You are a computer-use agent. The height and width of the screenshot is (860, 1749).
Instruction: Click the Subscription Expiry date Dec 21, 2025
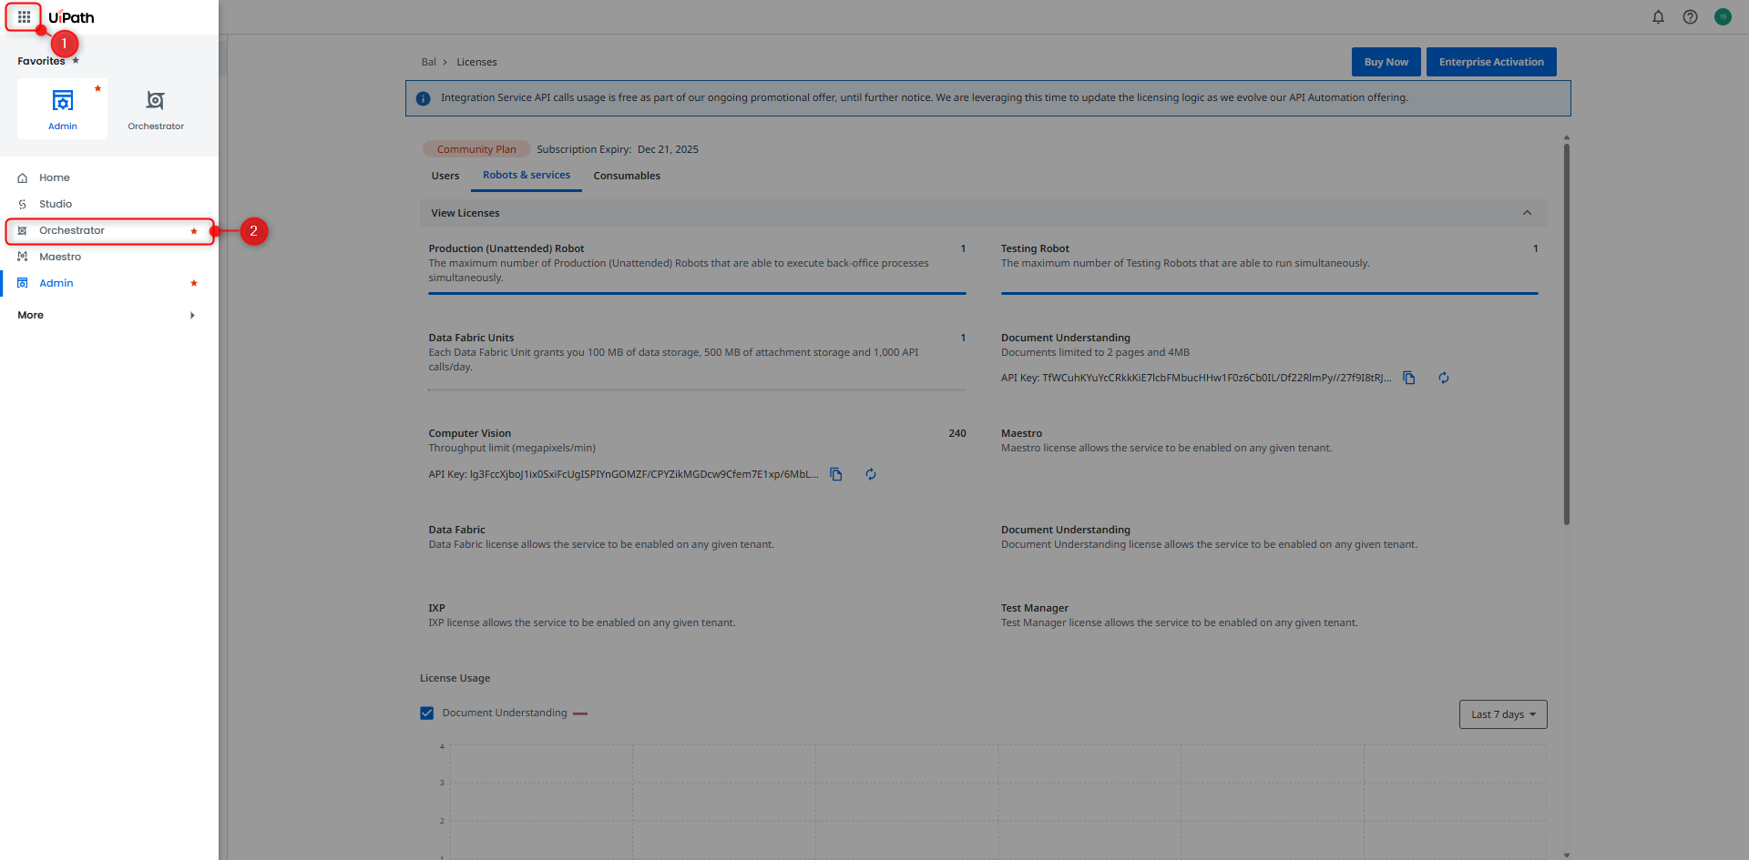point(668,149)
